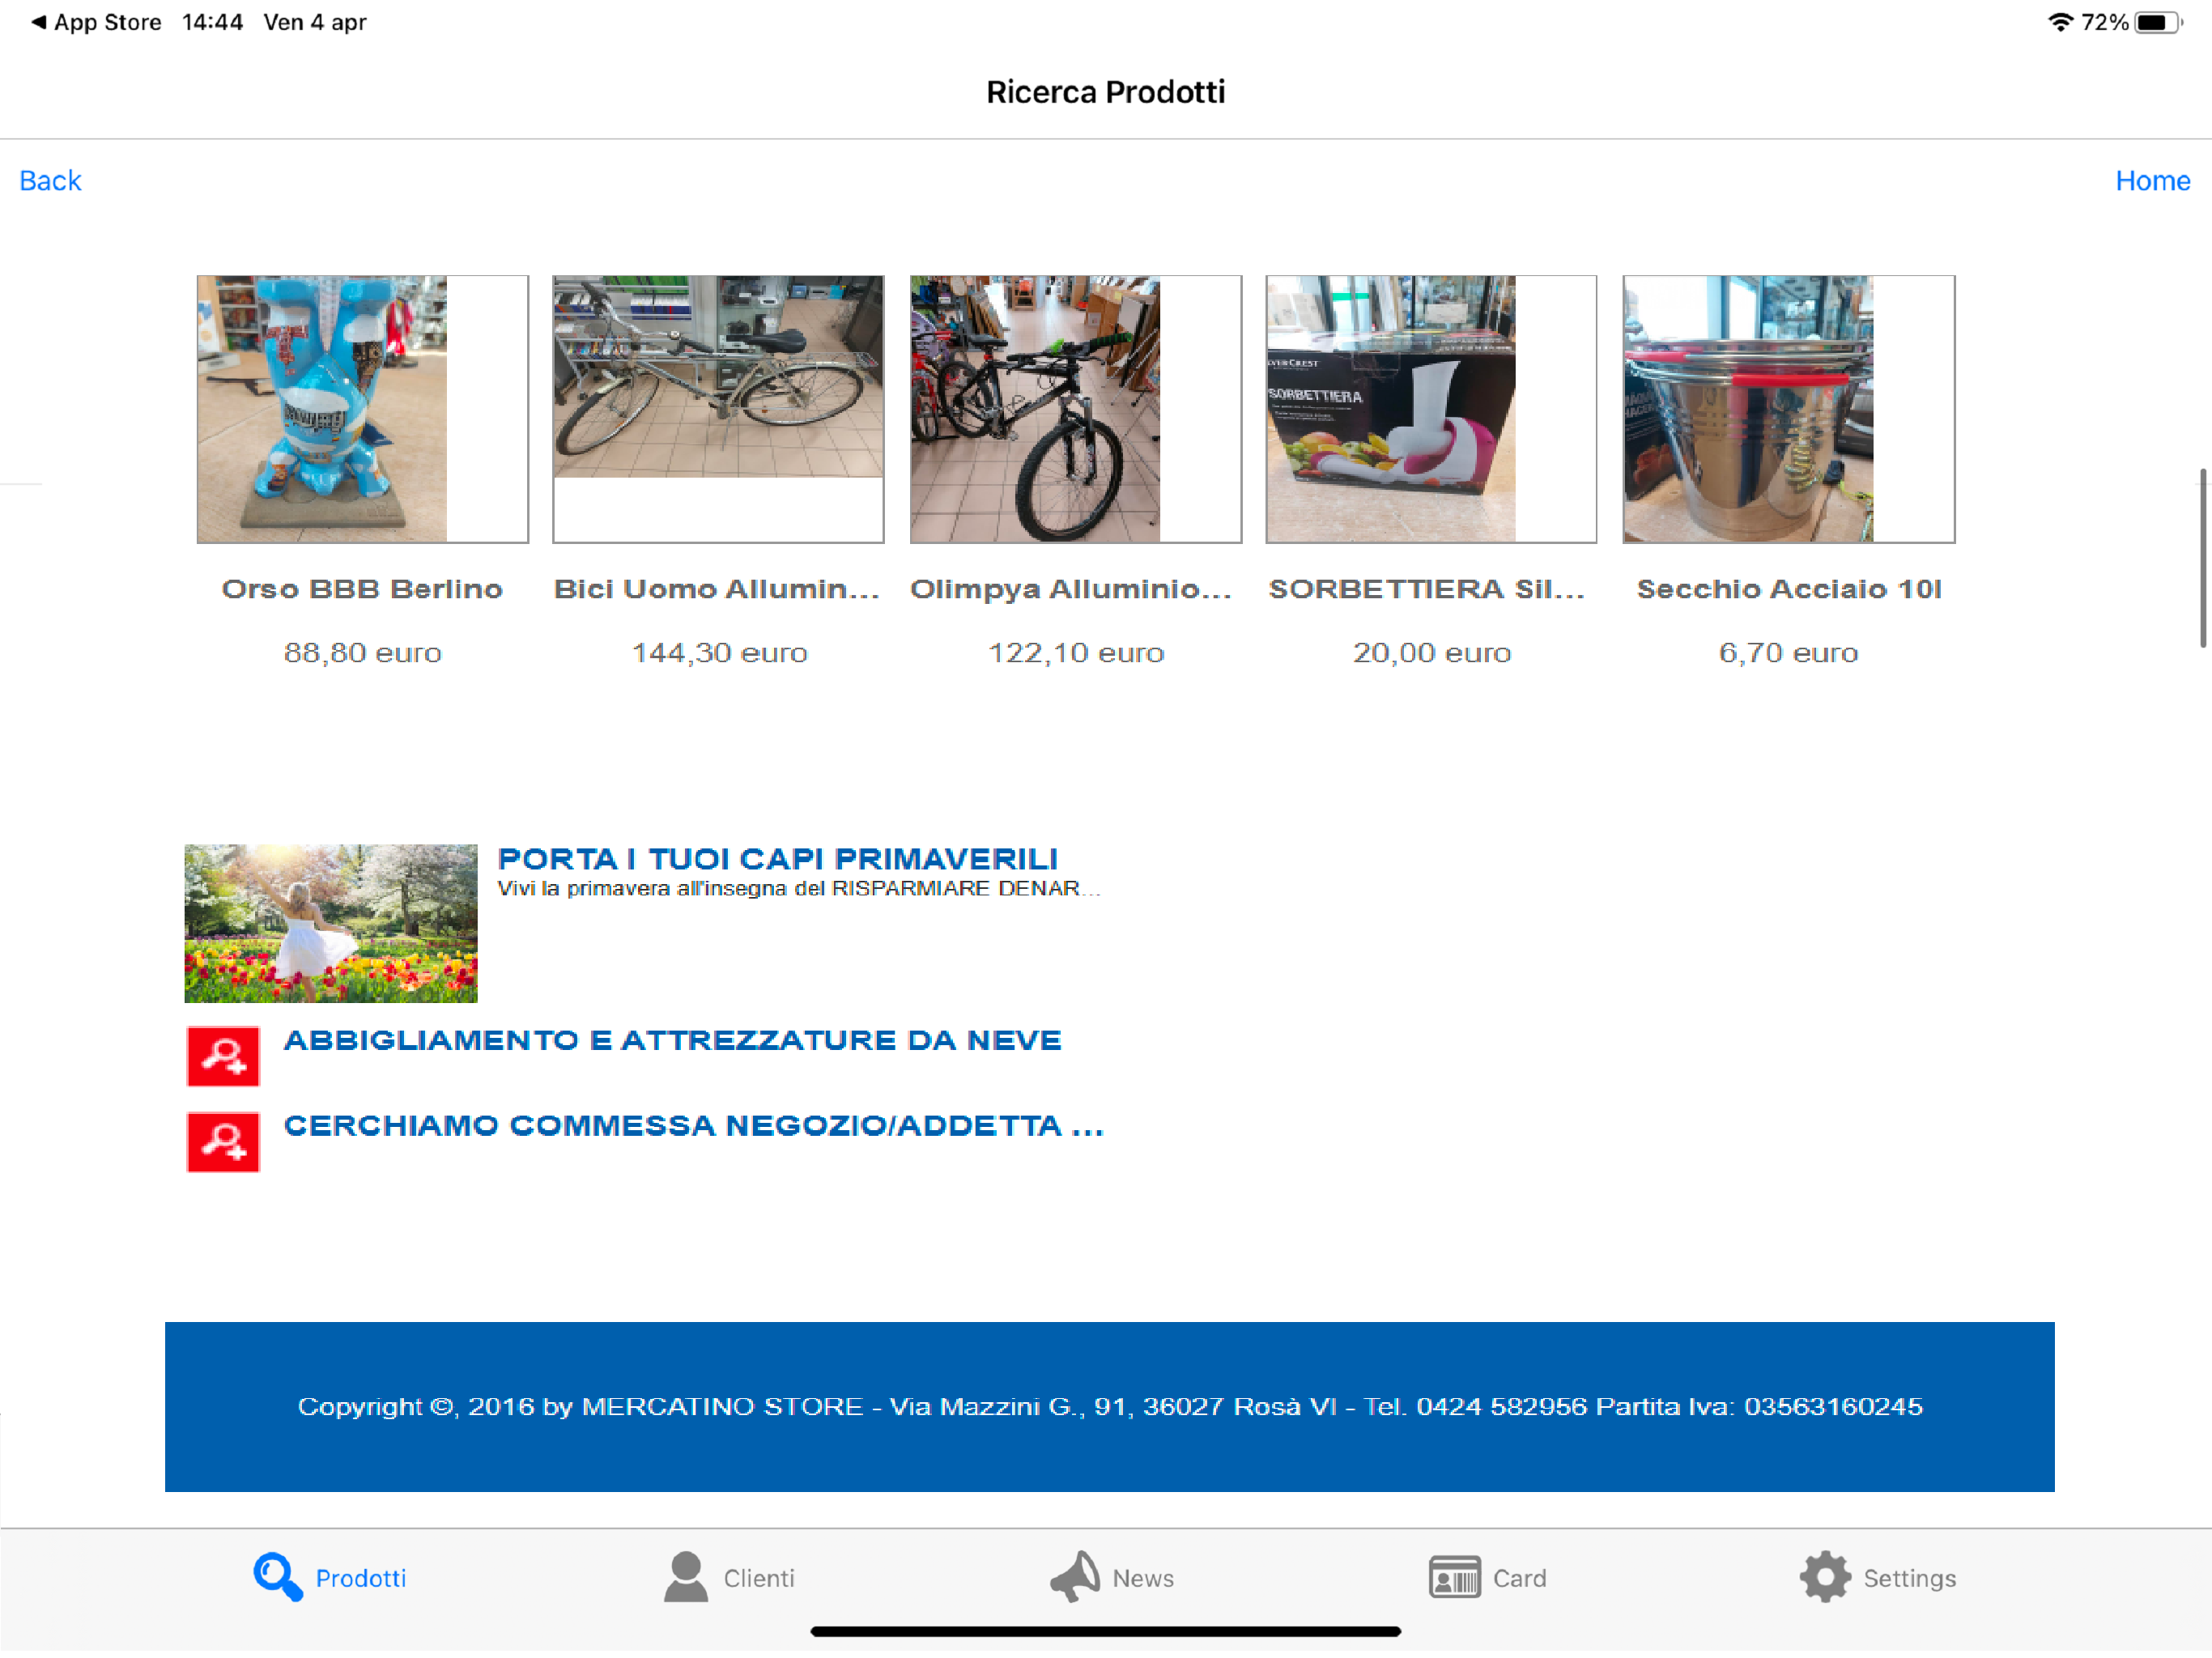Go Back to previous screen
This screenshot has height=1658, width=2212.
tap(50, 181)
